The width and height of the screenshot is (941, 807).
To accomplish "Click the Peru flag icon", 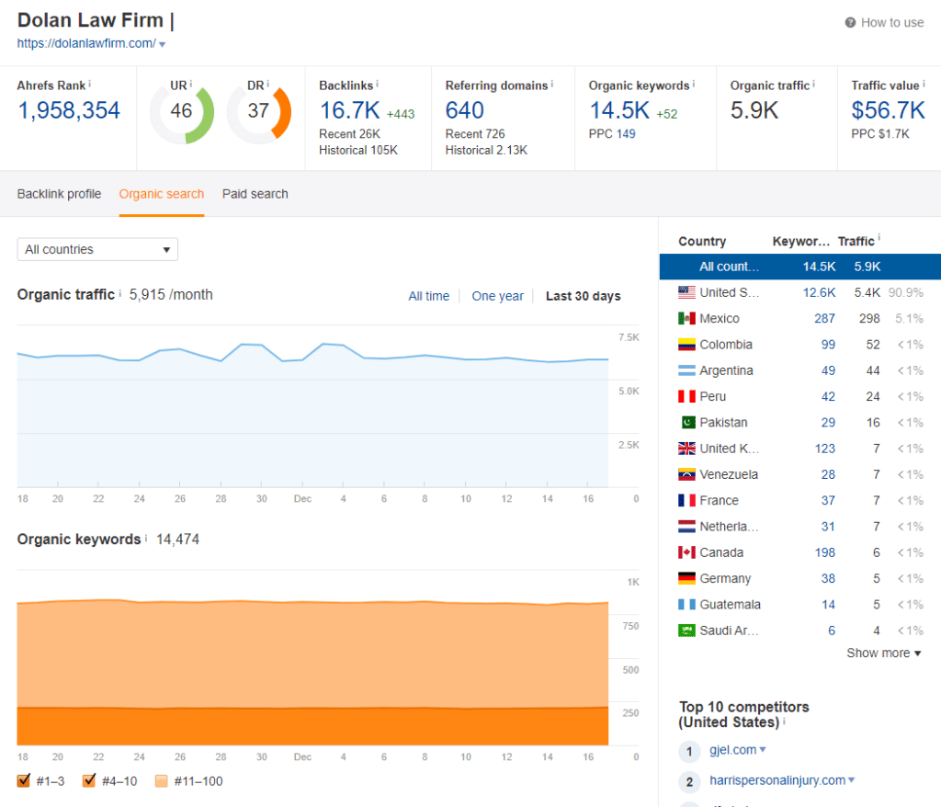I will coord(686,396).
